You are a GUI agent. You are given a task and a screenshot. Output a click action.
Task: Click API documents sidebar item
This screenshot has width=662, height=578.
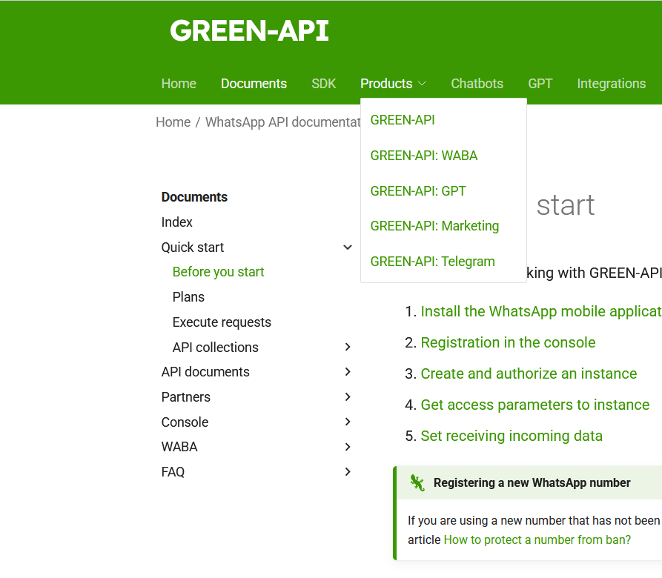click(x=205, y=372)
